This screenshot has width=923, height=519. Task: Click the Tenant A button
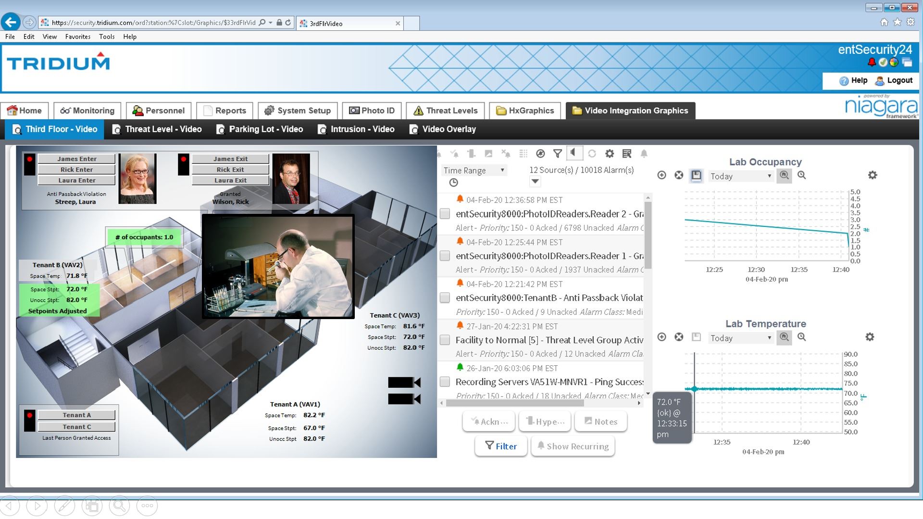point(76,415)
